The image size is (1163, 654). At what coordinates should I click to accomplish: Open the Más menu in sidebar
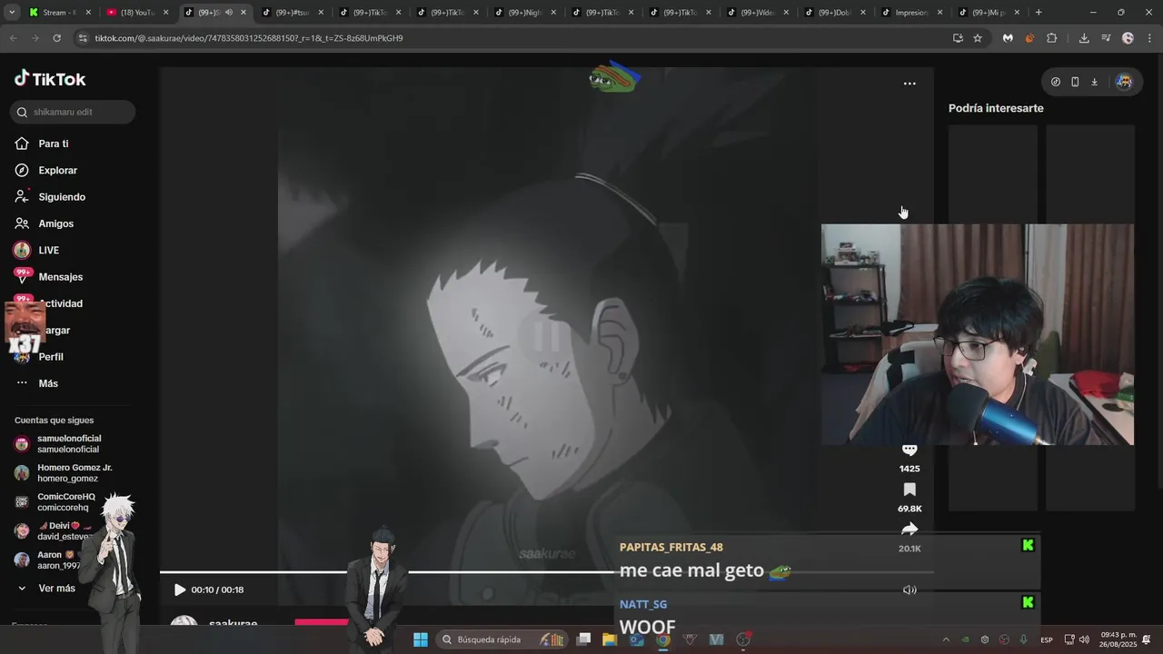[x=48, y=383]
